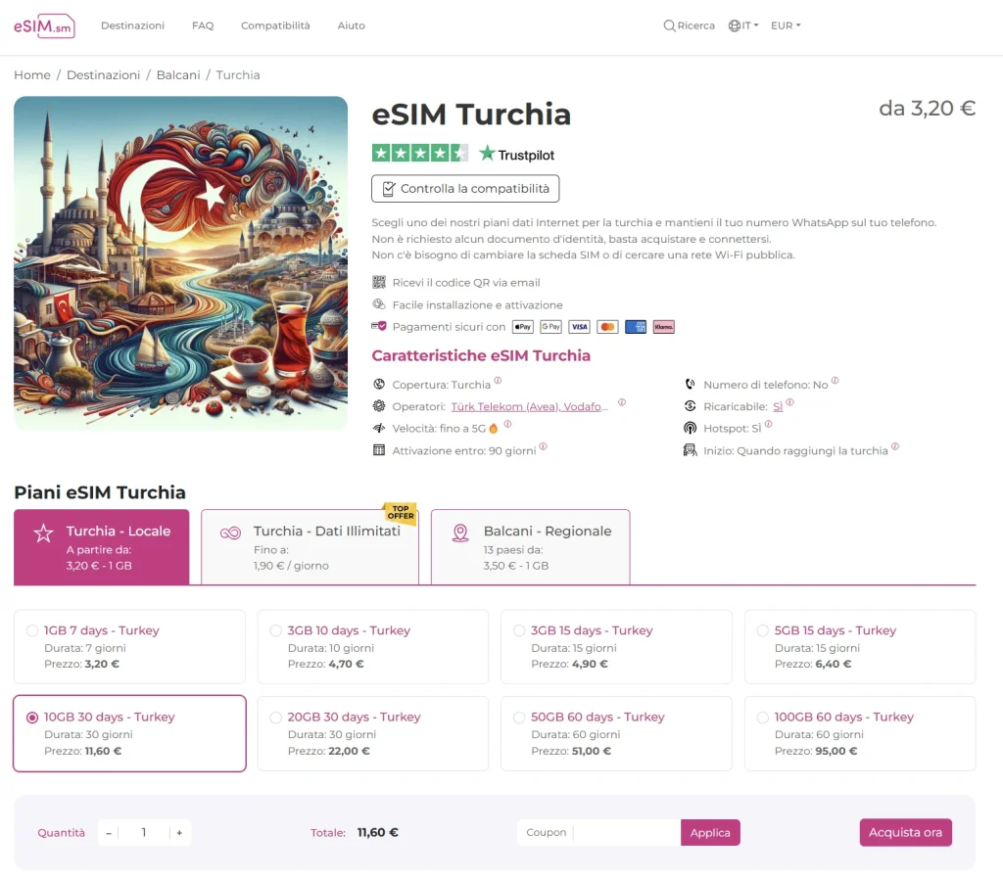Select the 3GB 10 days plan
Screen dimensions: 1003x880
pos(373,646)
